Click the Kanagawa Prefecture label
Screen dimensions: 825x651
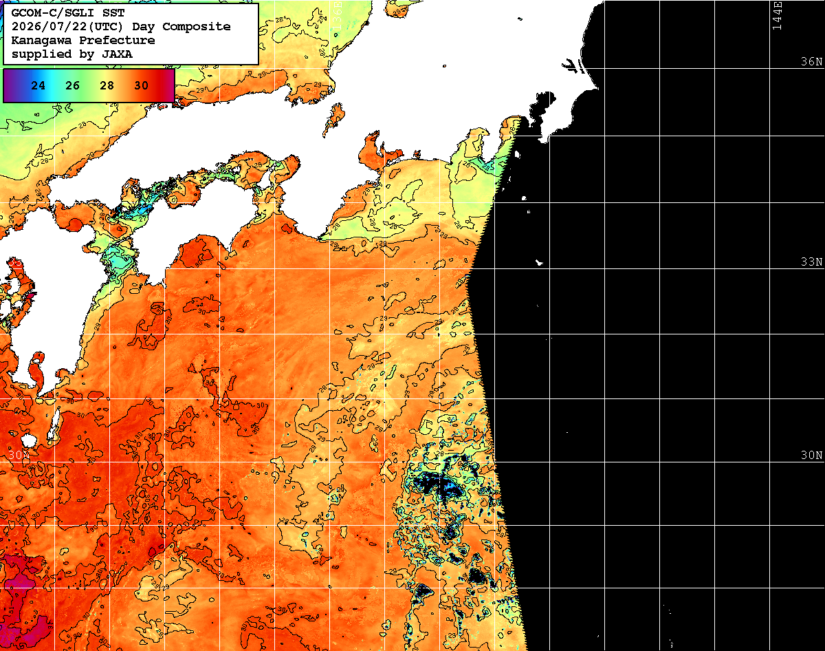[x=82, y=40]
